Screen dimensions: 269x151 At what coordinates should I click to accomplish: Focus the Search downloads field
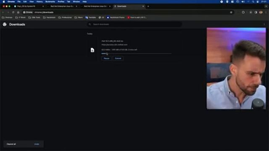(134, 24)
